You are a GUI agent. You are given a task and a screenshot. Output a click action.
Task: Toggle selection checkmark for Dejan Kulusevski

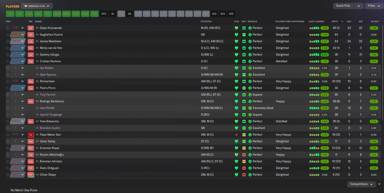7,28
